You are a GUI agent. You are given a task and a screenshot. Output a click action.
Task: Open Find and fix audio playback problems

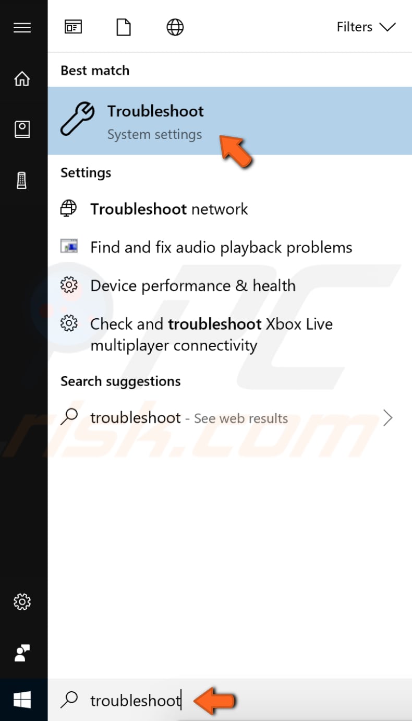(x=221, y=247)
